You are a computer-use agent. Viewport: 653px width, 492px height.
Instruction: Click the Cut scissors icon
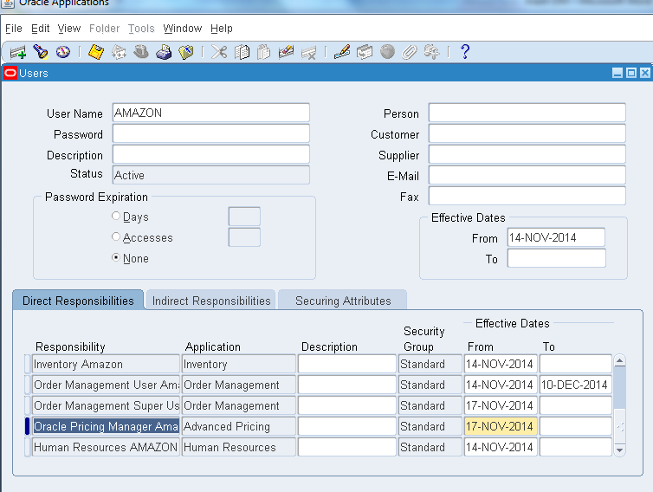[x=219, y=52]
